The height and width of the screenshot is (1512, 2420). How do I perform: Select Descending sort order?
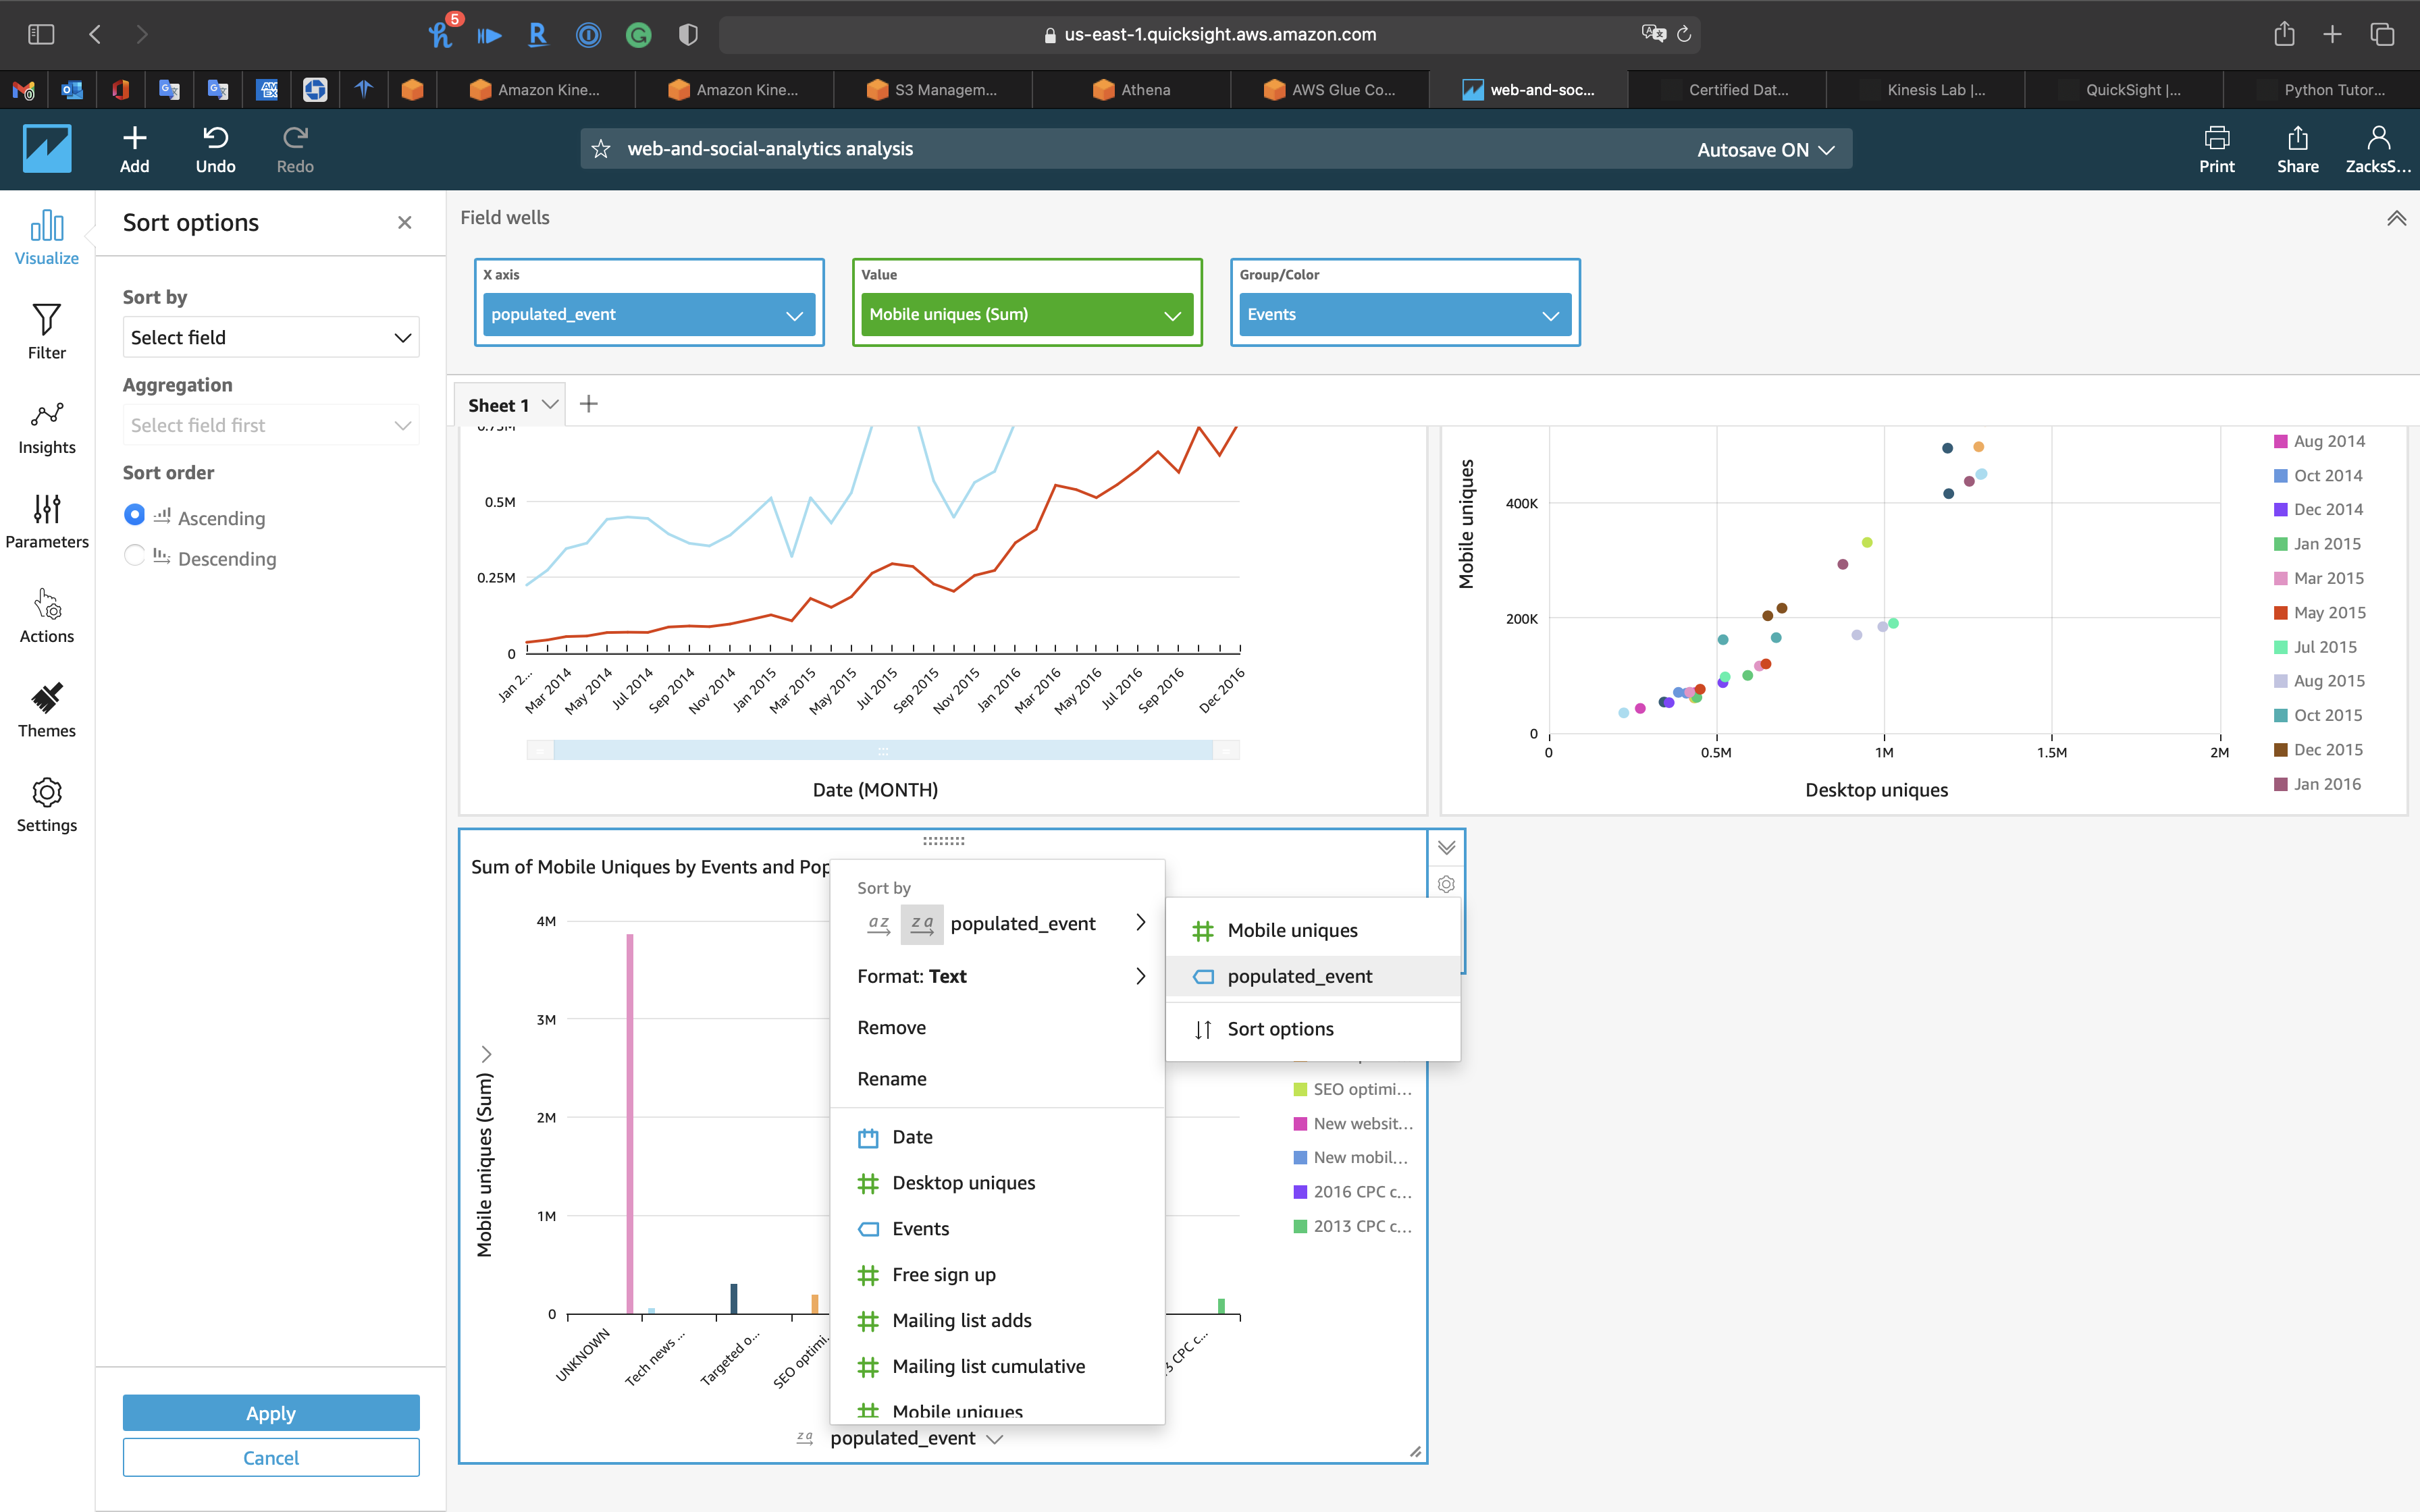[x=134, y=556]
